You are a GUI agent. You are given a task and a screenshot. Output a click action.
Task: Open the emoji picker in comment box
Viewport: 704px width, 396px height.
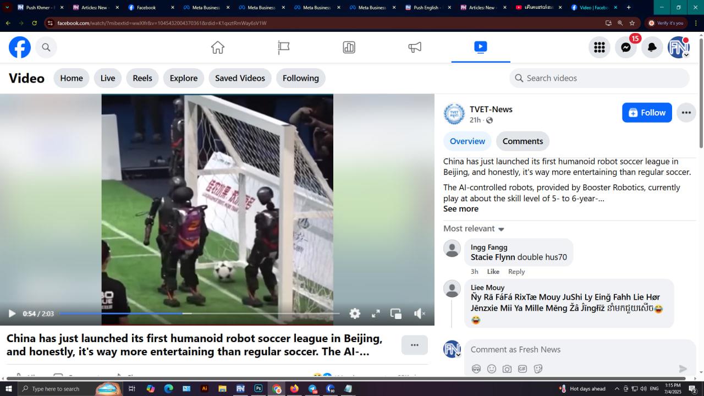click(492, 369)
